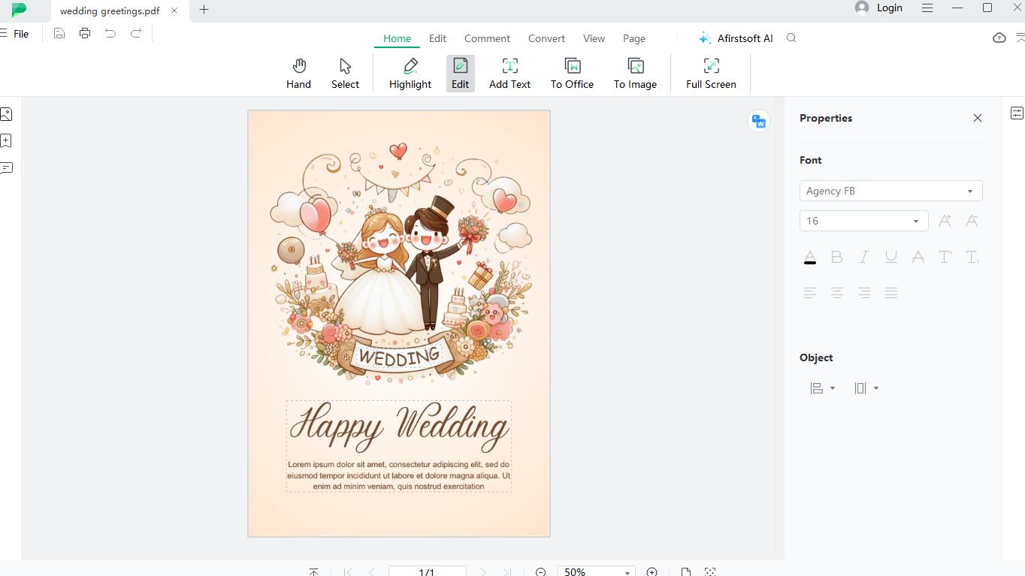The width and height of the screenshot is (1025, 576).
Task: Select the Hand tool
Action: coord(298,74)
